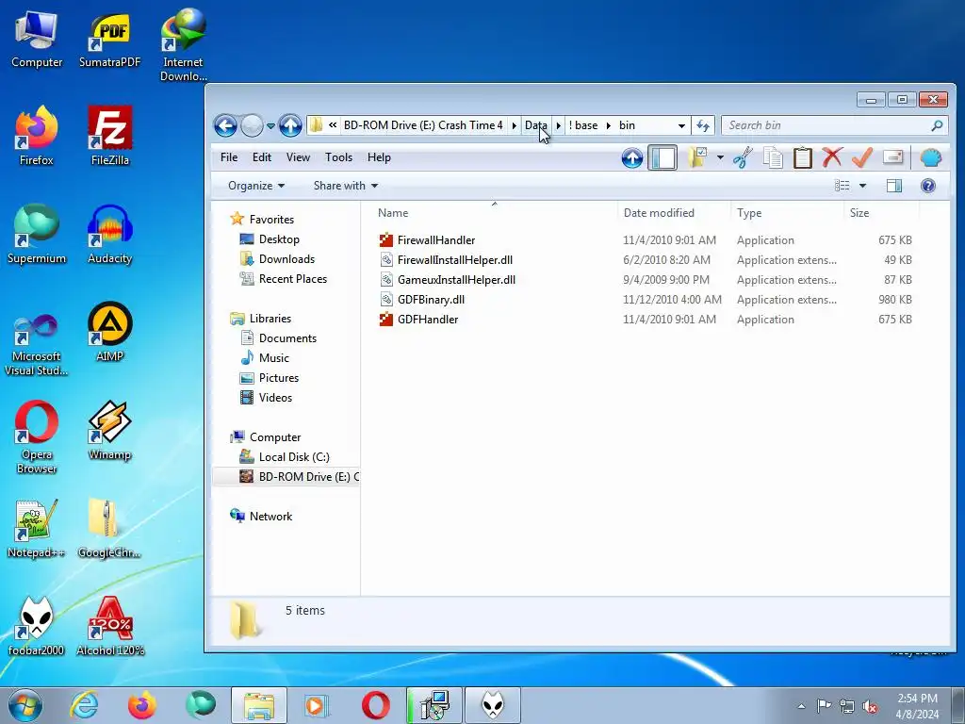Go back with the Explorer back arrow

click(225, 125)
